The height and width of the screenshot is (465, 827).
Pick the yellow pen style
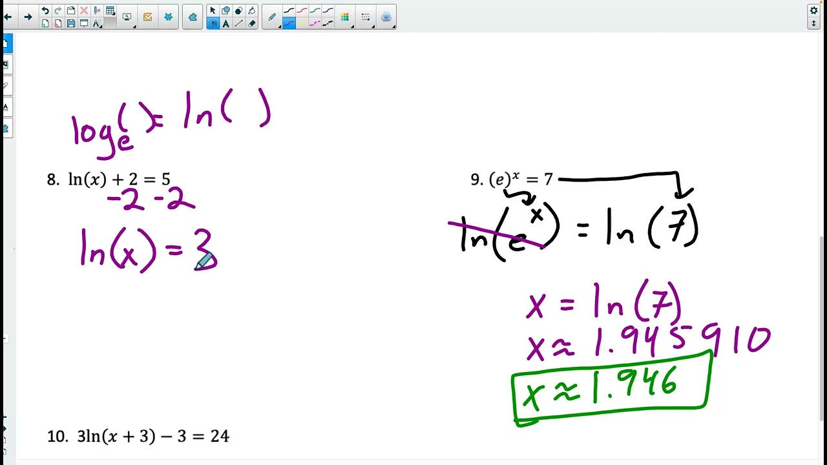coord(302,23)
